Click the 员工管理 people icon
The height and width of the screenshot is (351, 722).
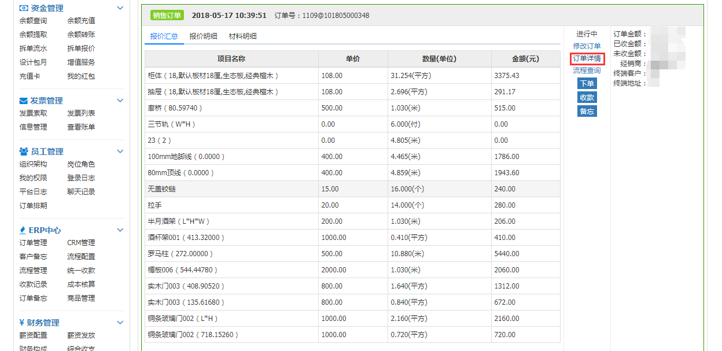point(24,152)
